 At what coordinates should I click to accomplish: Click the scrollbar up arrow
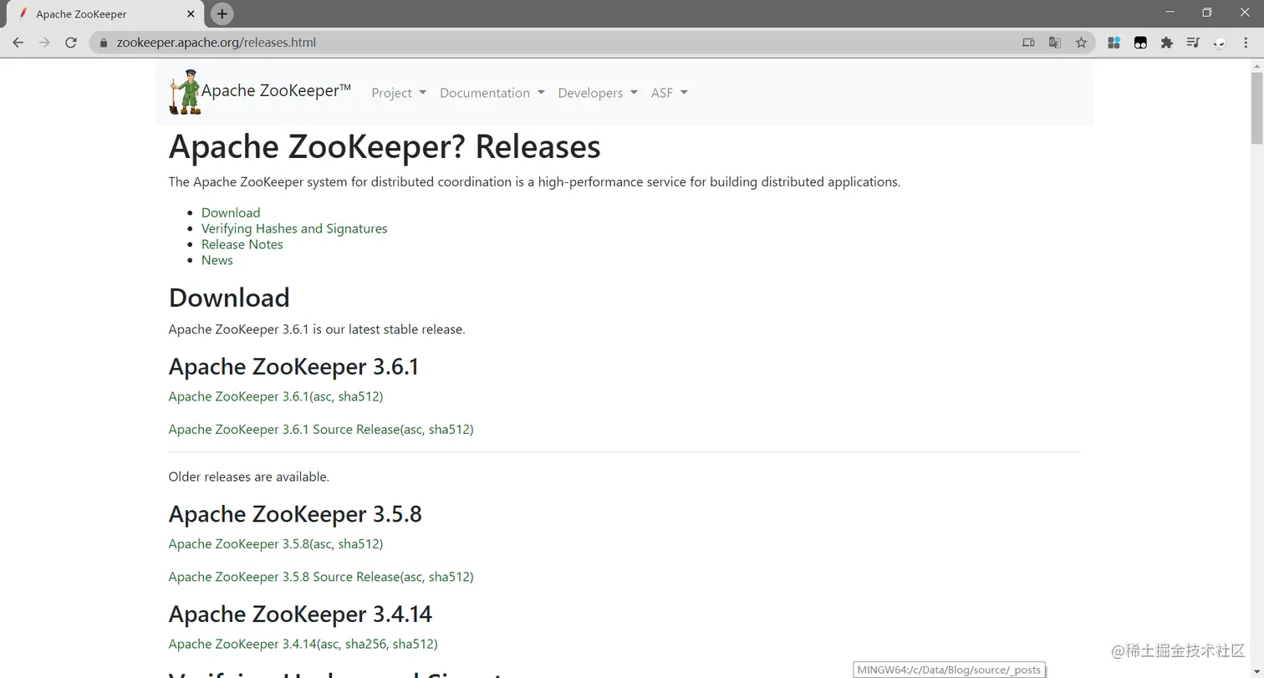click(1256, 65)
